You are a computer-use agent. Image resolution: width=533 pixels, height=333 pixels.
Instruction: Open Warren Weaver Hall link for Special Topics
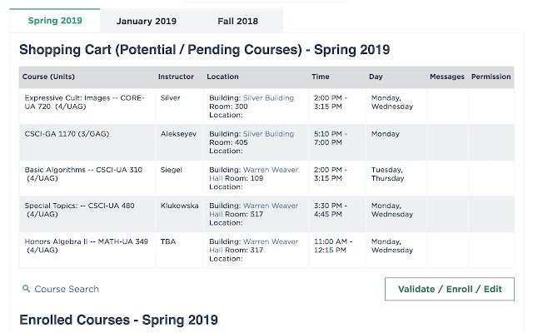(253, 210)
